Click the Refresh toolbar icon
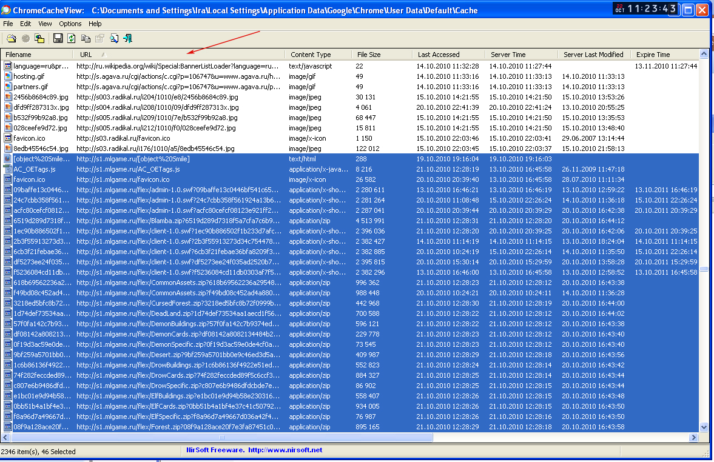 pos(72,39)
